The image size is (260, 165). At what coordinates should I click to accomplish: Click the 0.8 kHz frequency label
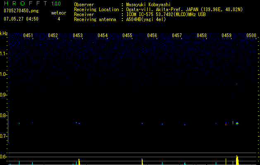(3, 115)
